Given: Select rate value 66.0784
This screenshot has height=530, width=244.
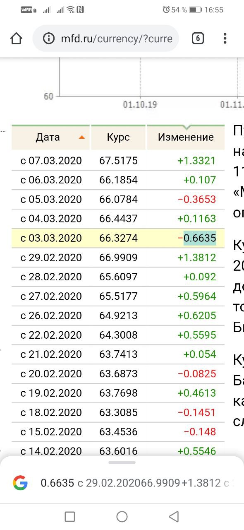Looking at the screenshot, I should point(118,200).
